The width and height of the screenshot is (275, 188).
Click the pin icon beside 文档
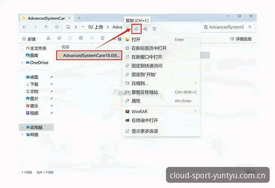pos(52,91)
